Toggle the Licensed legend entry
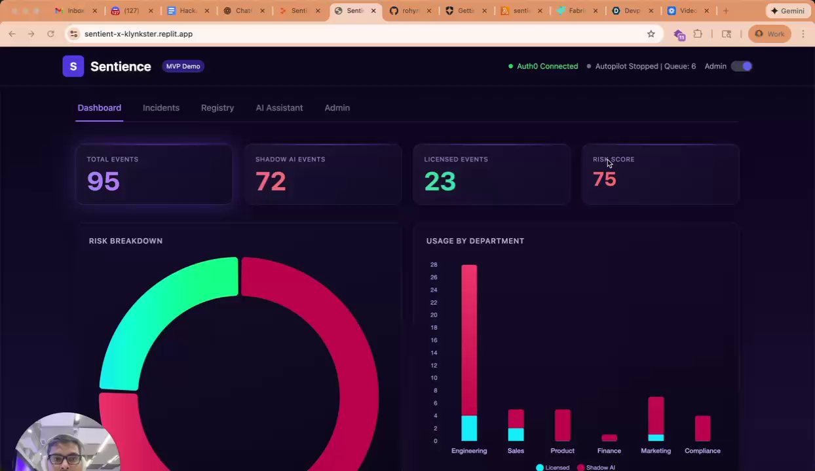This screenshot has width=815, height=471. tap(553, 468)
